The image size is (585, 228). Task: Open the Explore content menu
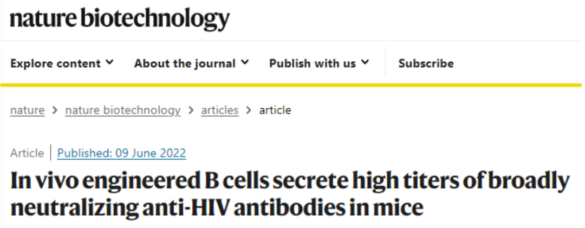62,63
